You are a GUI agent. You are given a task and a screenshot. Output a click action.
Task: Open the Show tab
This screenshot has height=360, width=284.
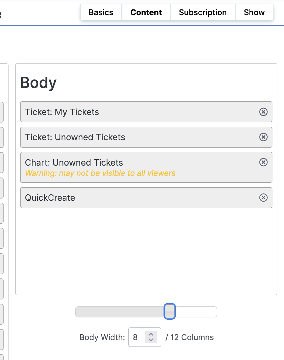[254, 12]
